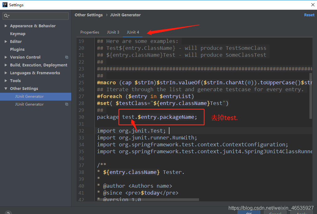Click '$entry.packageName' on line 30
Viewport: 317px width, 214px height.
[166, 117]
